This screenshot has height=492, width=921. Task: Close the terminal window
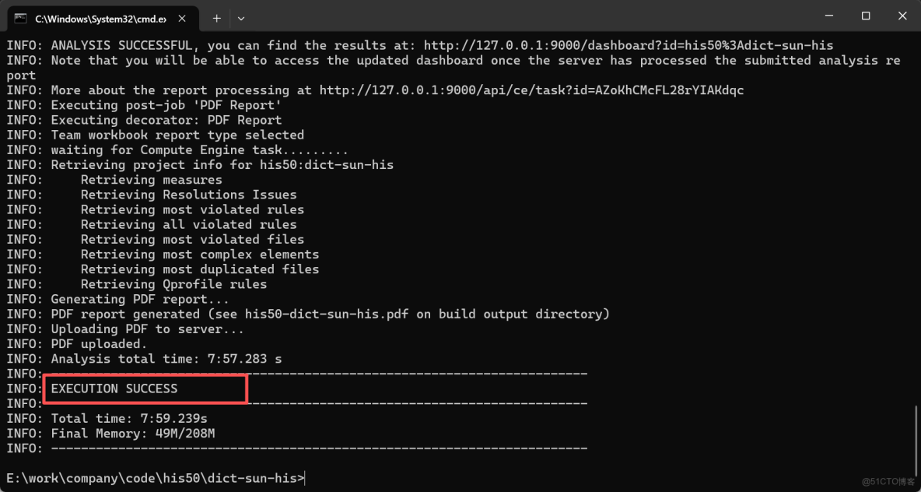[902, 16]
